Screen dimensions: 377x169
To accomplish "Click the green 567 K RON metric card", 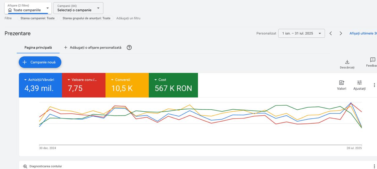I will click(x=173, y=85).
